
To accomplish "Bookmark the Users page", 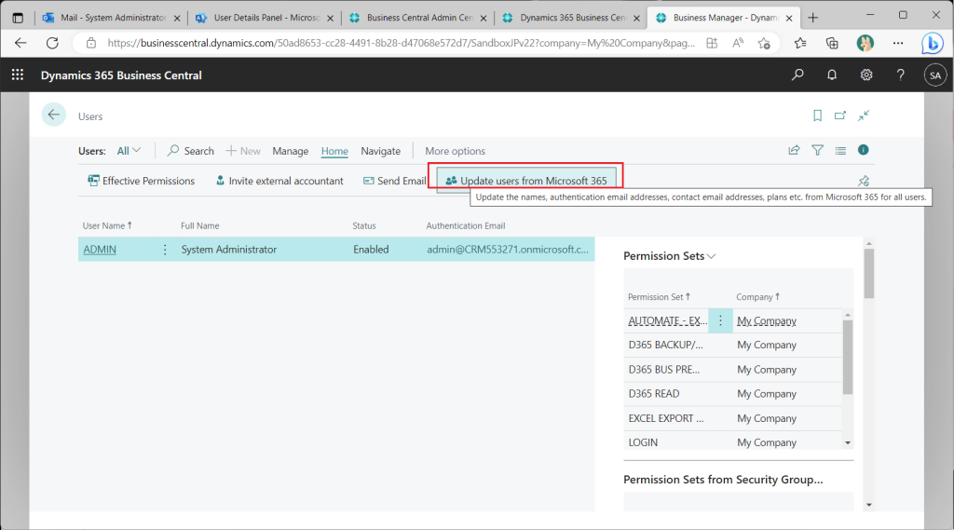I will [x=818, y=116].
